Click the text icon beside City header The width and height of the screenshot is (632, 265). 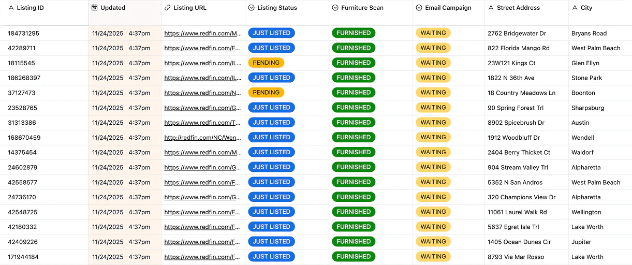[575, 8]
